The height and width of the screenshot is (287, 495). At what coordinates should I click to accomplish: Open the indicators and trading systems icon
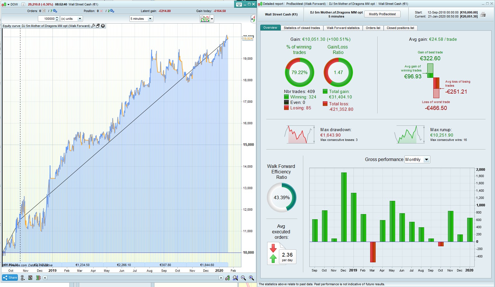tap(205, 19)
